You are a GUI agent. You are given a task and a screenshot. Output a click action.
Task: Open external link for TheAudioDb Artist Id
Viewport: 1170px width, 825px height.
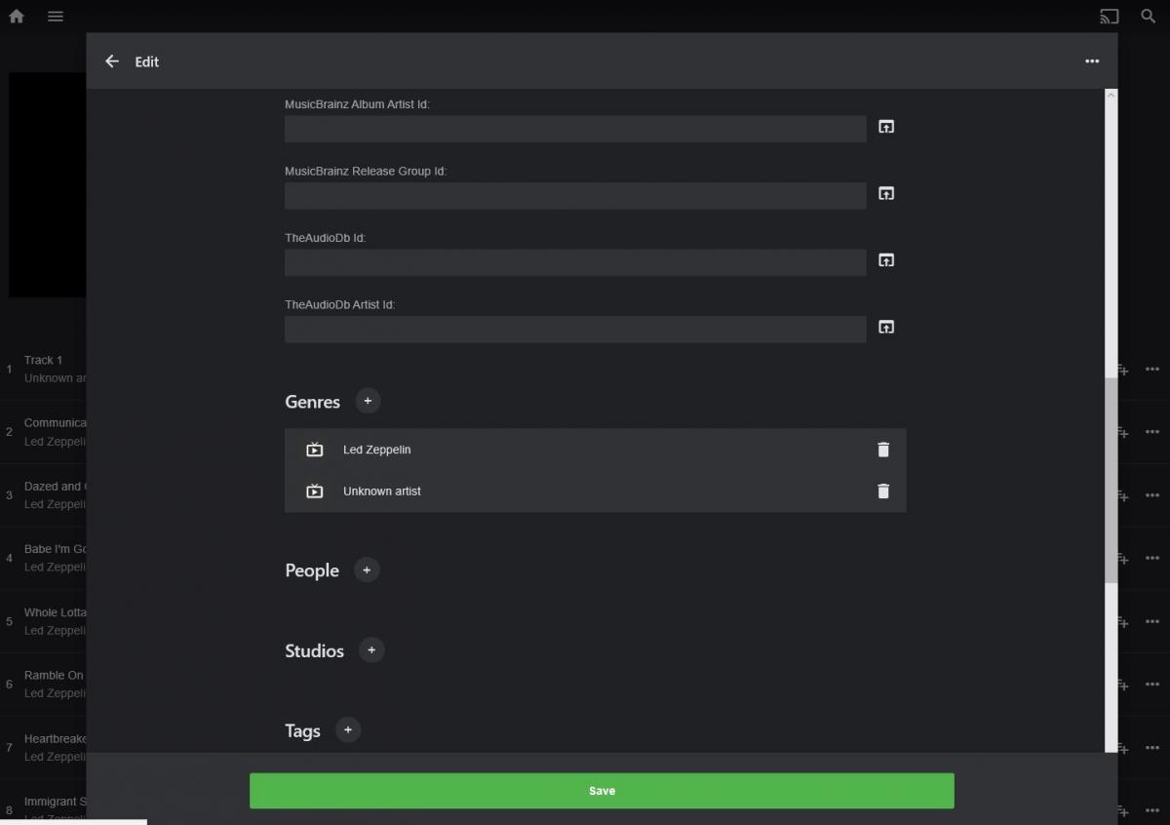coord(885,328)
